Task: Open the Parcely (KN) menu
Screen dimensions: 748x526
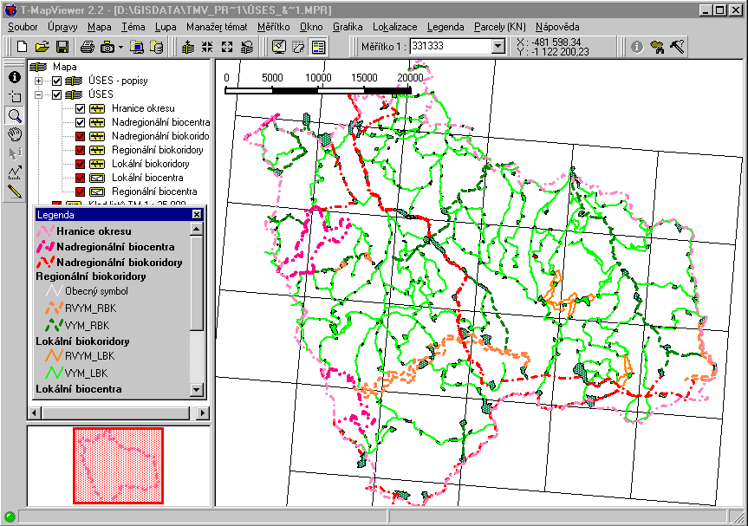Action: (x=499, y=27)
